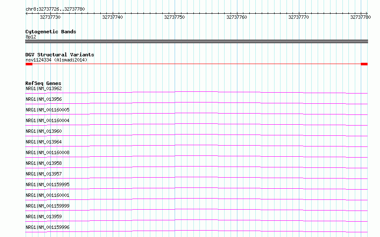Click the 8p12 band label

(x=31, y=37)
